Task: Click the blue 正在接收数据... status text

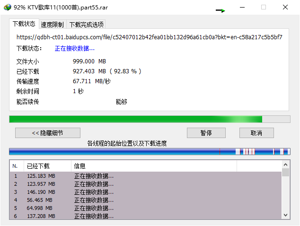Action: pyautogui.click(x=75, y=49)
